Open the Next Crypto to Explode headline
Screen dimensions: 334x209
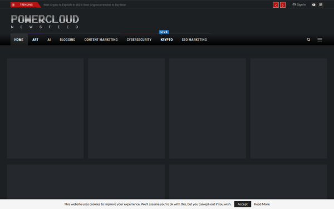[85, 4]
